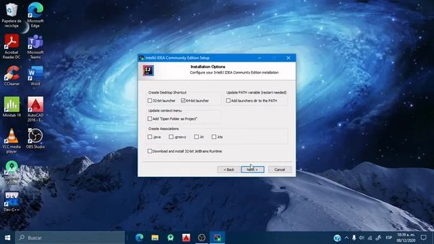
Task: Select the Microsoft Edge desktop icon
Action: [x=35, y=15]
